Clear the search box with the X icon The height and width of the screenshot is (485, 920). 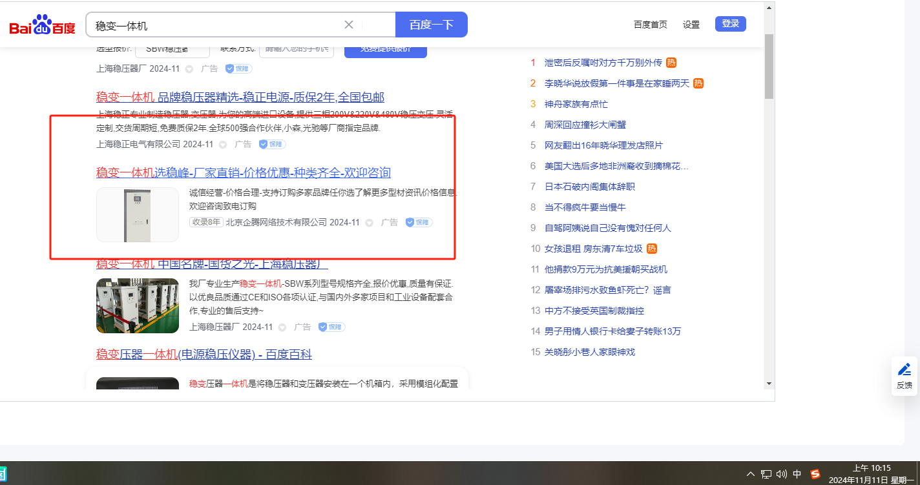349,25
